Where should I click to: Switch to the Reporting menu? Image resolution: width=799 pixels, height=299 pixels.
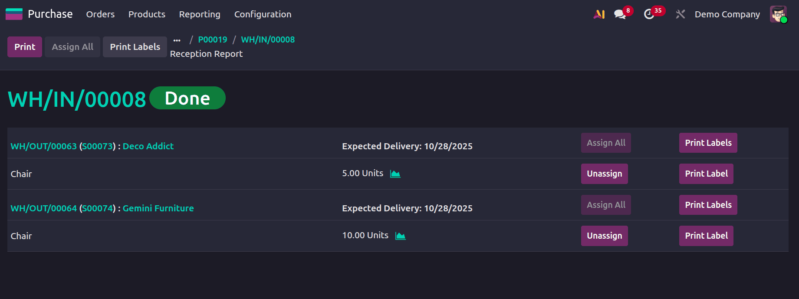[x=199, y=14]
